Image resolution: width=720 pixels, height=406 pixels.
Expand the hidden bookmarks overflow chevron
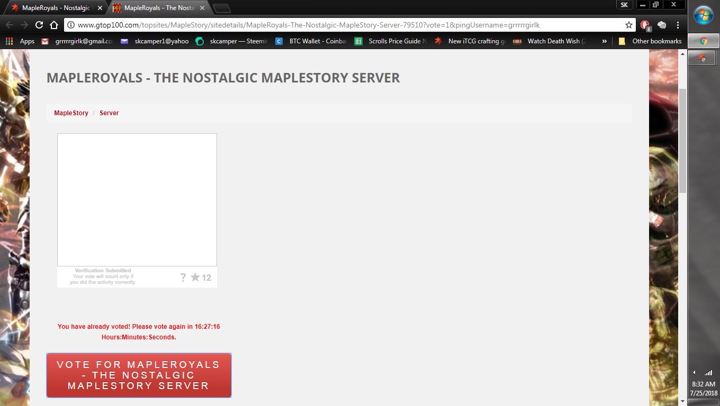pyautogui.click(x=604, y=41)
